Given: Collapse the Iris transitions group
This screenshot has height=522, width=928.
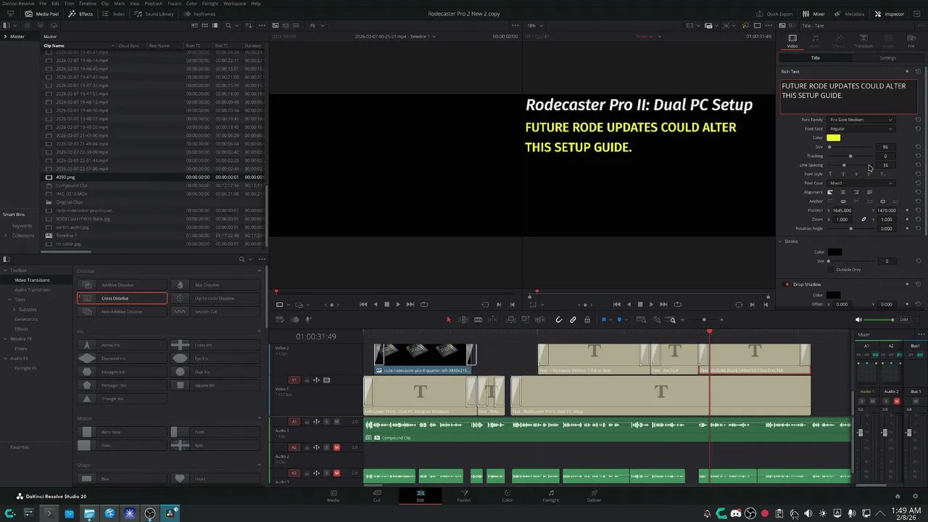Looking at the screenshot, I should (x=260, y=331).
